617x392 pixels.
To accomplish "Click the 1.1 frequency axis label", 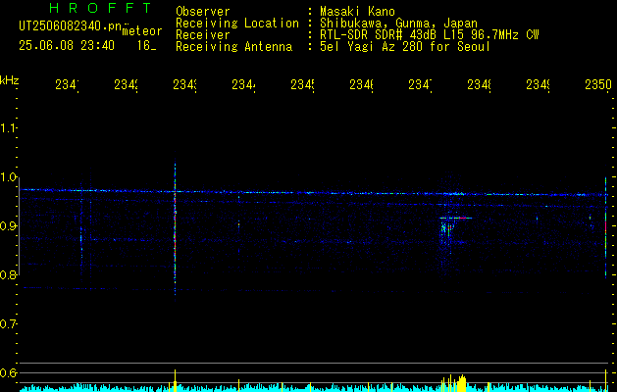I will 8,128.
